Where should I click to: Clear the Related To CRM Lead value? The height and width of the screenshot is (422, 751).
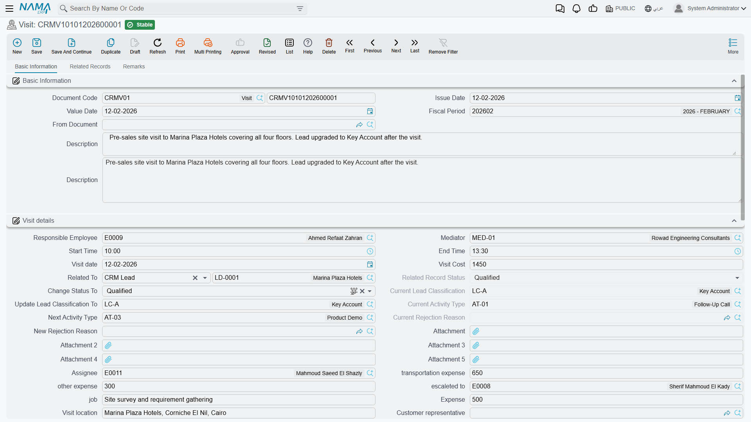coord(195,278)
